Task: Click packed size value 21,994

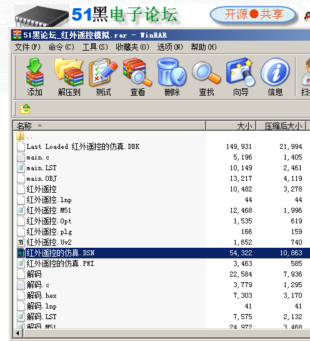Action: tap(291, 146)
